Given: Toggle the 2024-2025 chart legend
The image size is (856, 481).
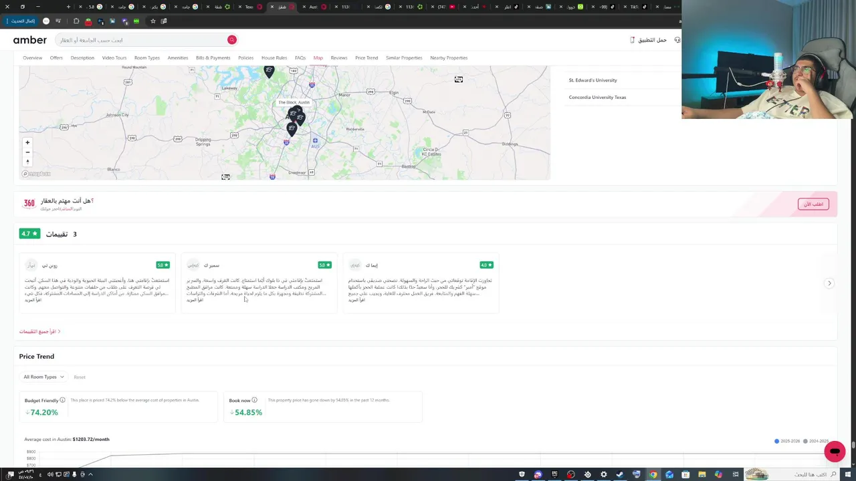Looking at the screenshot, I should [815, 441].
